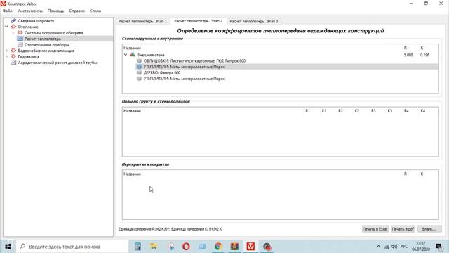Click the Бланк... button
The width and height of the screenshot is (449, 253).
coord(429,229)
